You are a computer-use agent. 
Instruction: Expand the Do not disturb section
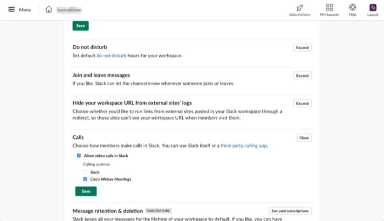302,48
